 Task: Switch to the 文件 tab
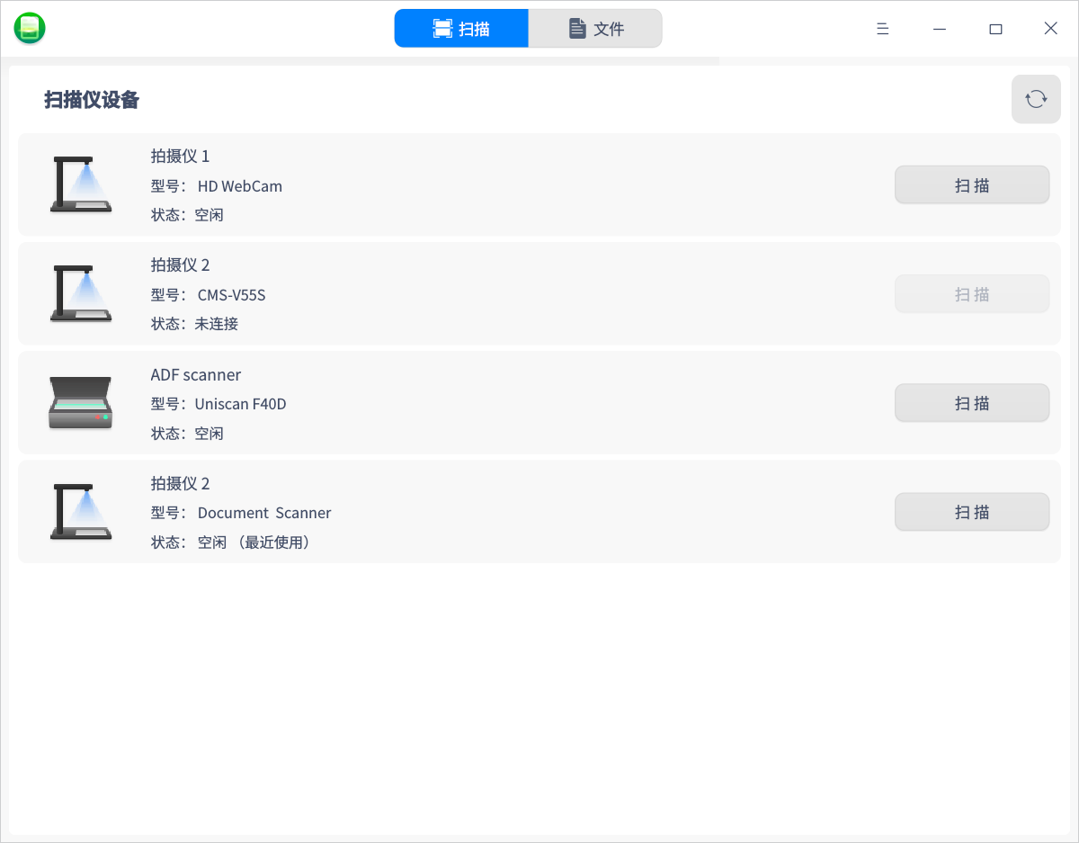[x=595, y=29]
